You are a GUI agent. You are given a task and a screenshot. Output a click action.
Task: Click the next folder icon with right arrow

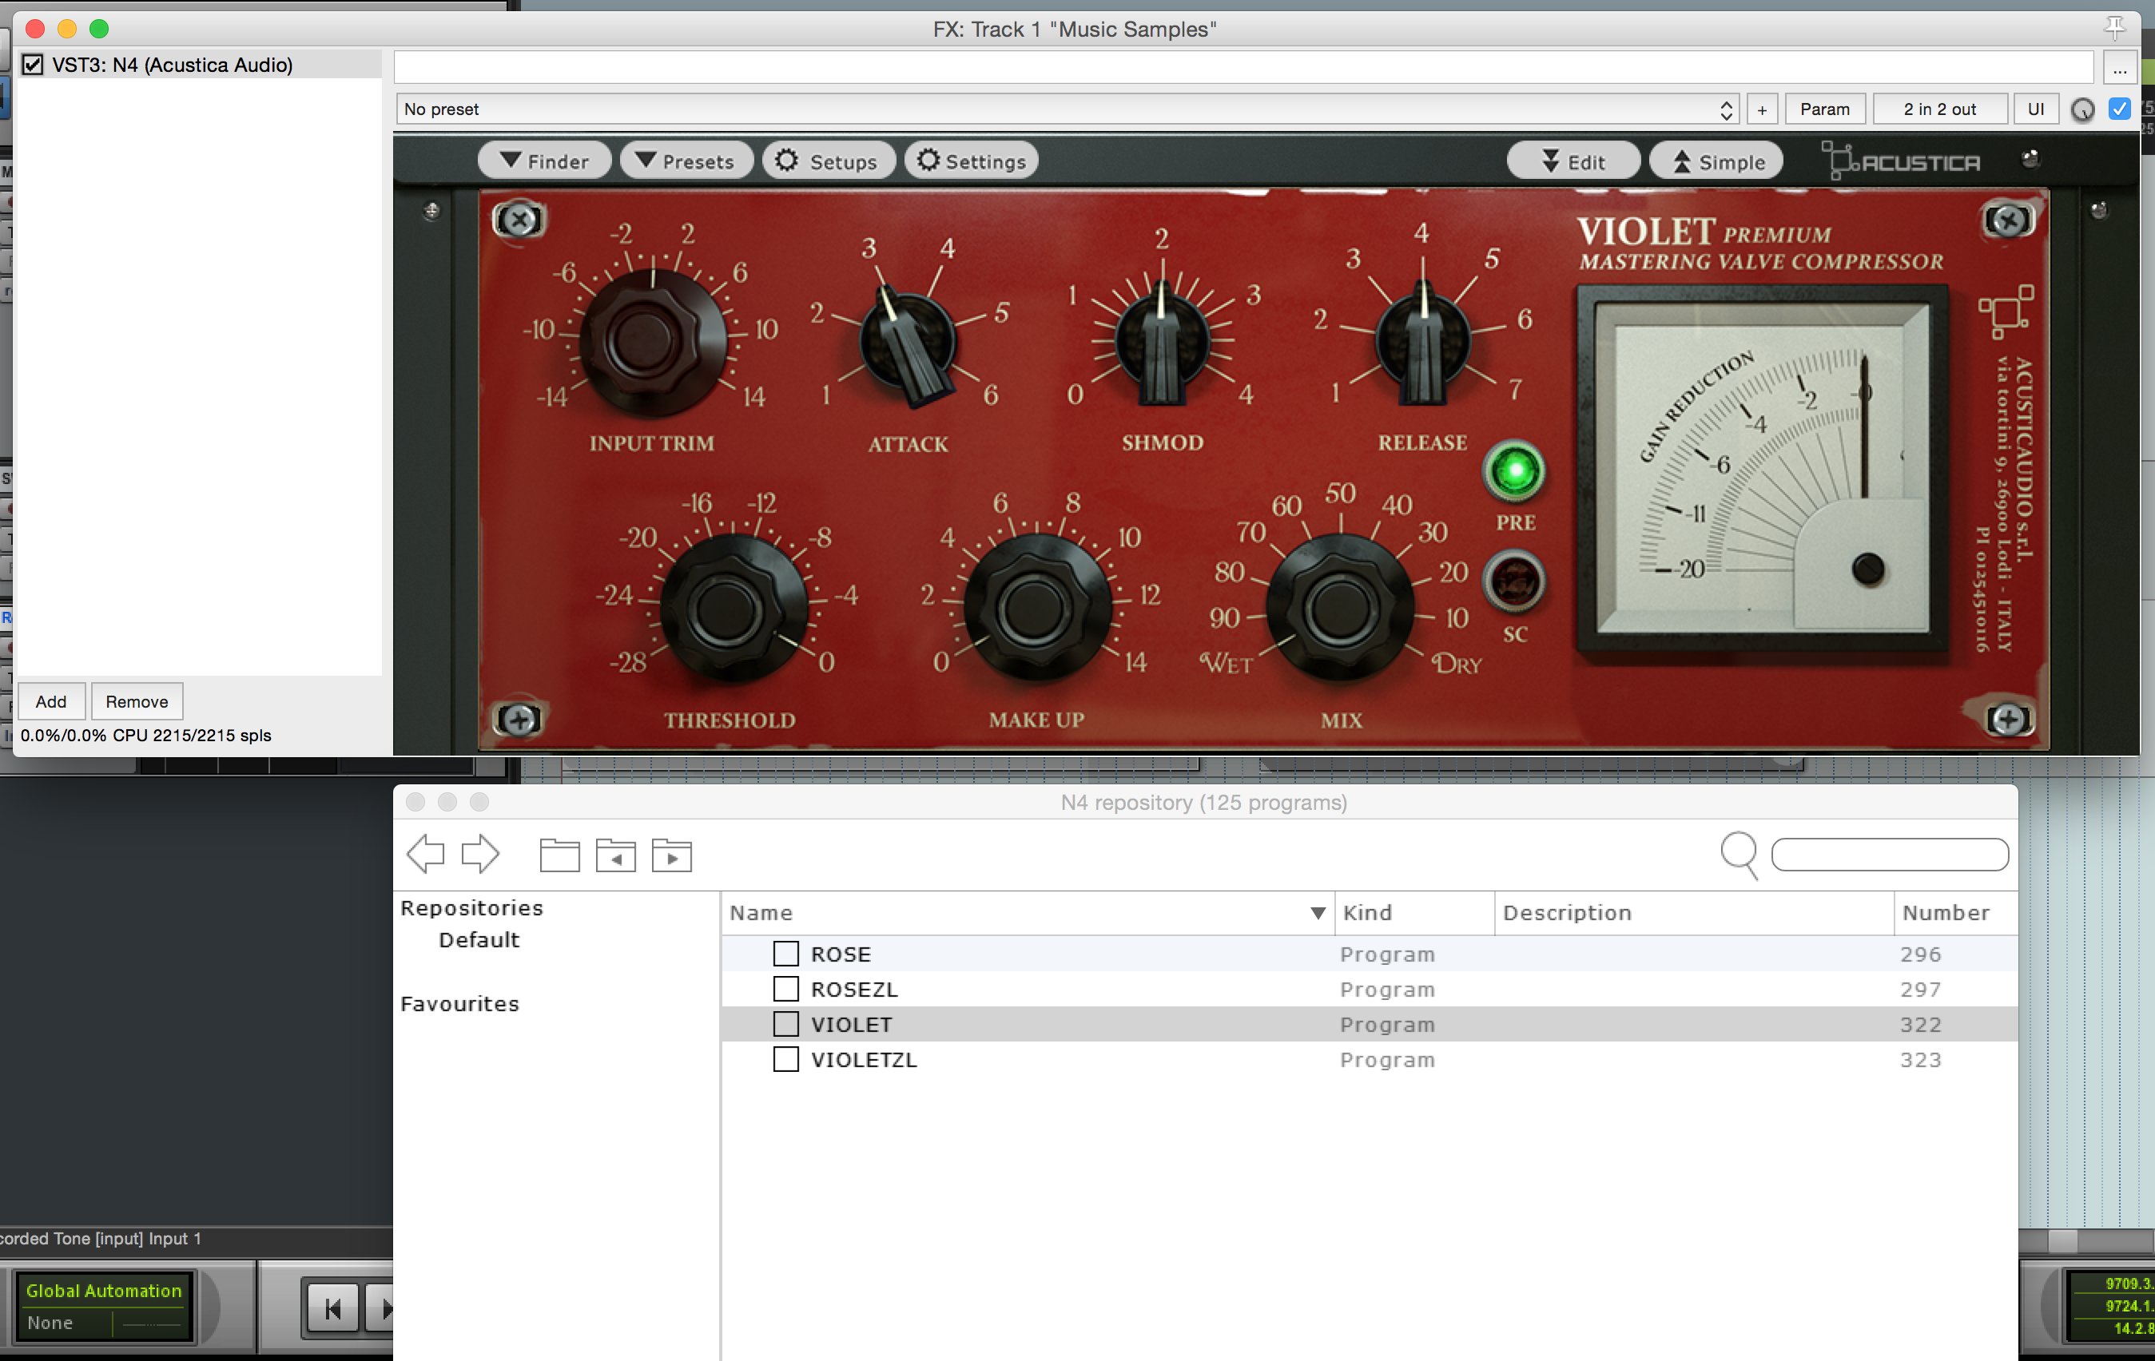671,855
